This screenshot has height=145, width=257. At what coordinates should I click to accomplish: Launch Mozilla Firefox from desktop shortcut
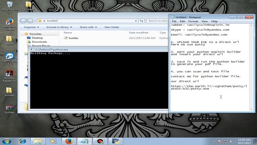coord(10,25)
